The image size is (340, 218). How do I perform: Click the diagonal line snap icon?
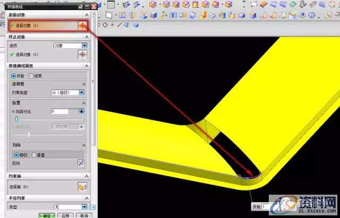point(119,25)
